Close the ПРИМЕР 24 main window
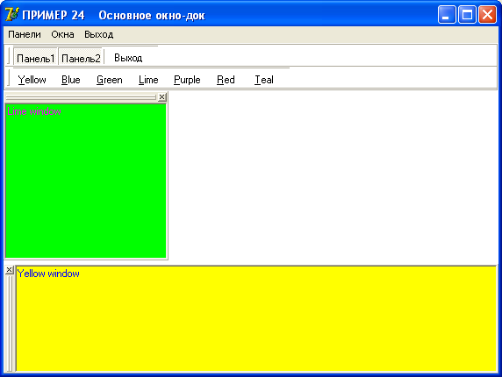The image size is (502, 377). point(487,14)
